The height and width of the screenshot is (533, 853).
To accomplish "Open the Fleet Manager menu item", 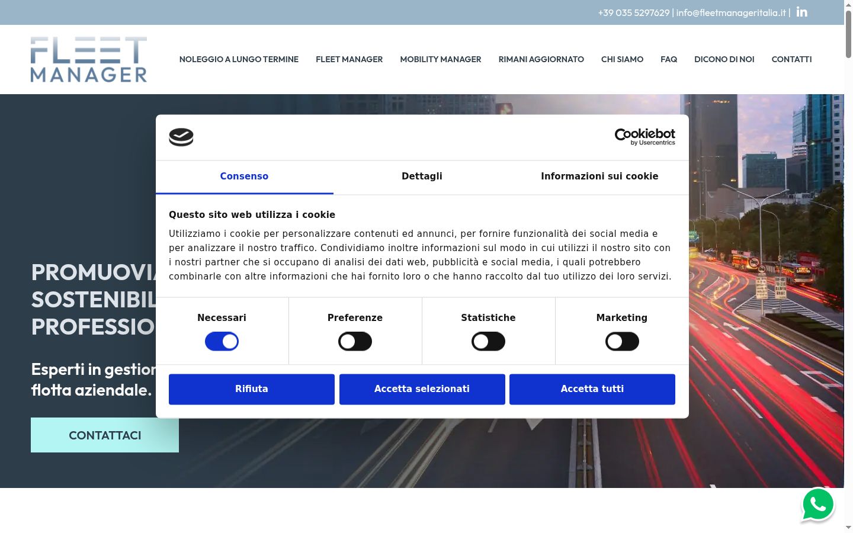I will pyautogui.click(x=349, y=59).
